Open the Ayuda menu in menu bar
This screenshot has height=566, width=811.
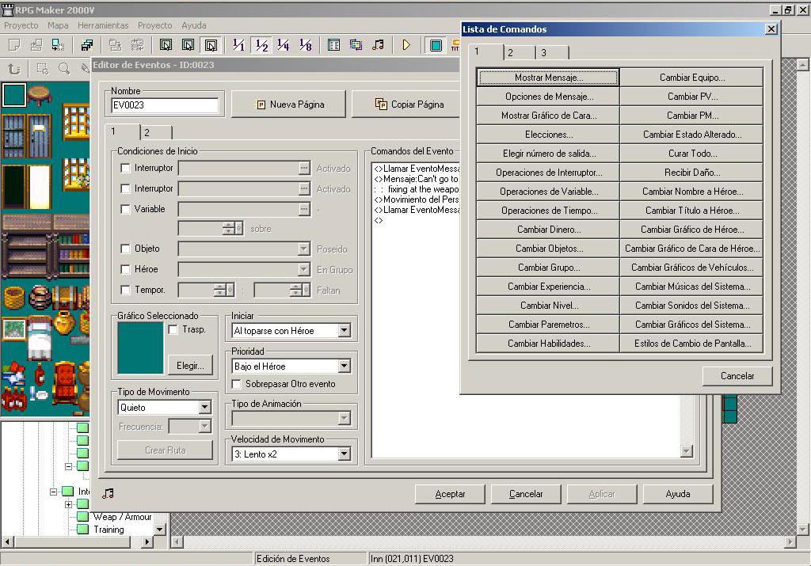194,25
